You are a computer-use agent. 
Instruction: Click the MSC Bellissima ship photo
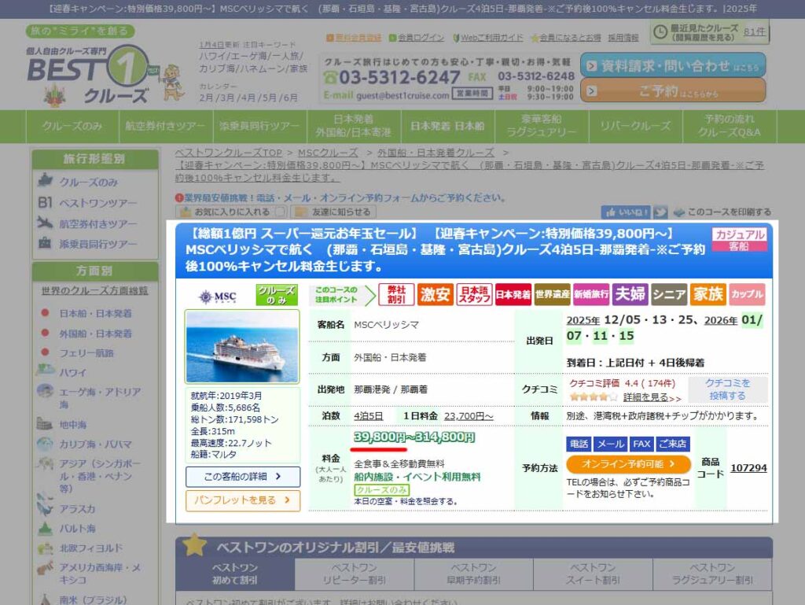pyautogui.click(x=242, y=347)
